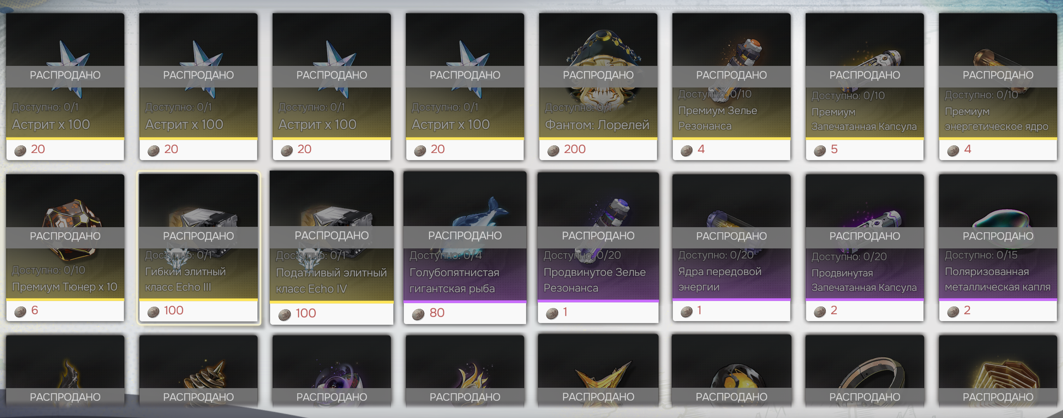Open Податливый элитный класс Echo IV card
Viewport: 1063px width, 418px height.
click(332, 247)
